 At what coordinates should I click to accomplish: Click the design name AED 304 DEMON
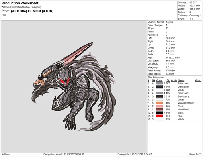tap(32, 11)
